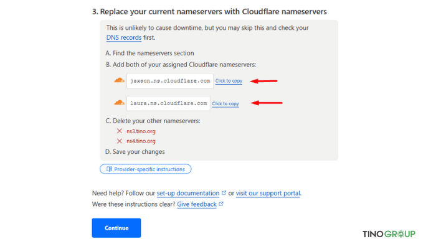The width and height of the screenshot is (436, 249).
Task: Copy the jaxson nameserver via Click to copy
Action: (229, 81)
